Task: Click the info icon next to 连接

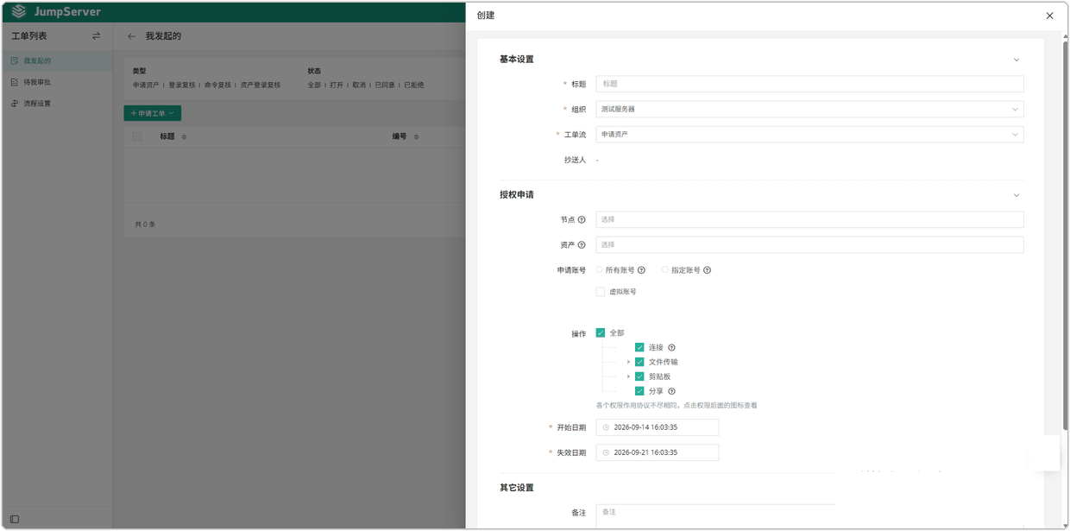Action: (671, 347)
